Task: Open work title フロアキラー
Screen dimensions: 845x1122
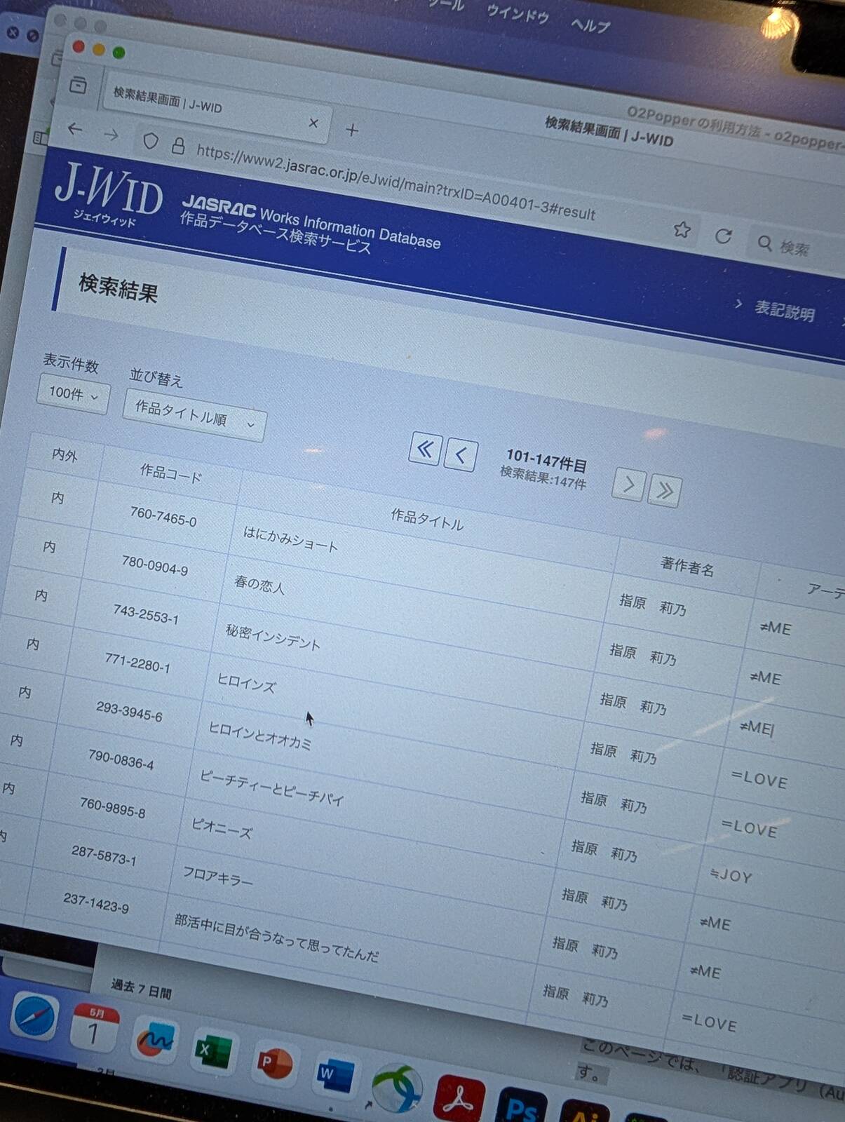Action: (x=218, y=876)
